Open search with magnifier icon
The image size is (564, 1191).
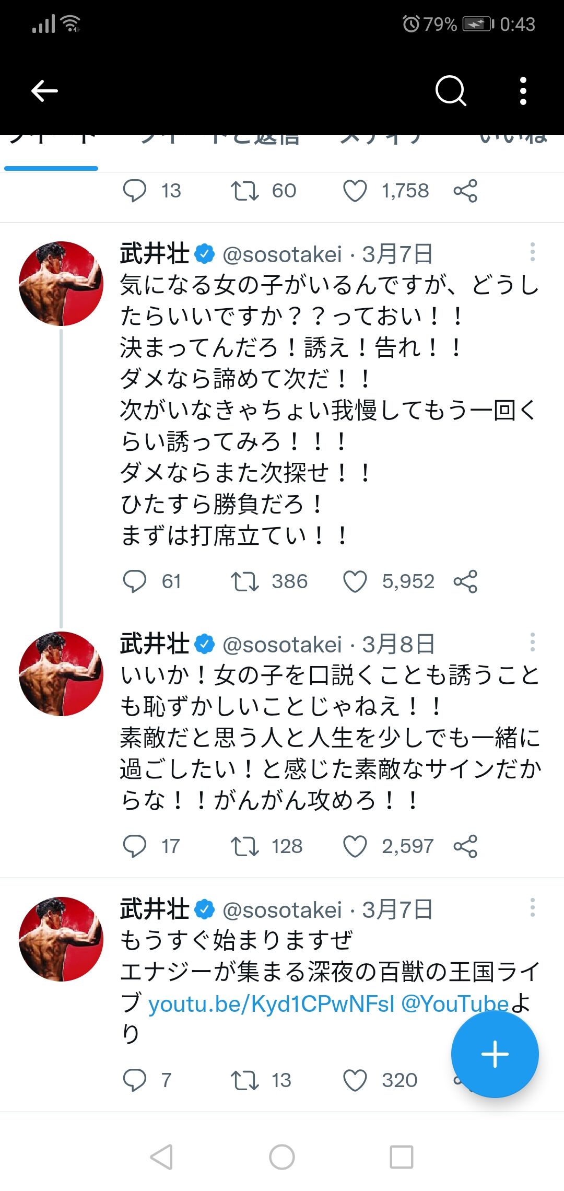[x=451, y=91]
